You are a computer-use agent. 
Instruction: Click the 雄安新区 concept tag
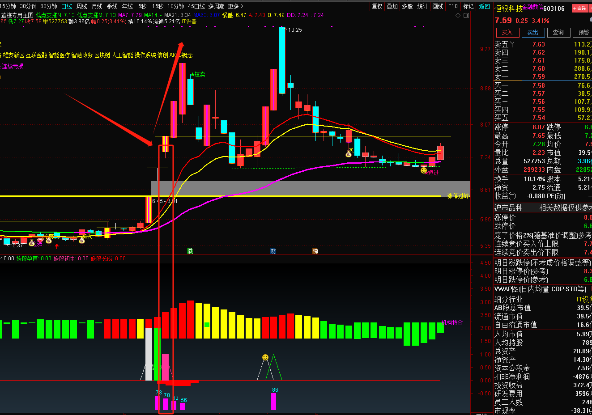coord(13,55)
